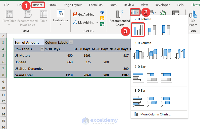Select the 100% Stacked Column chart icon
Image resolution: width=200 pixels, height=129 pixels.
pos(166,30)
